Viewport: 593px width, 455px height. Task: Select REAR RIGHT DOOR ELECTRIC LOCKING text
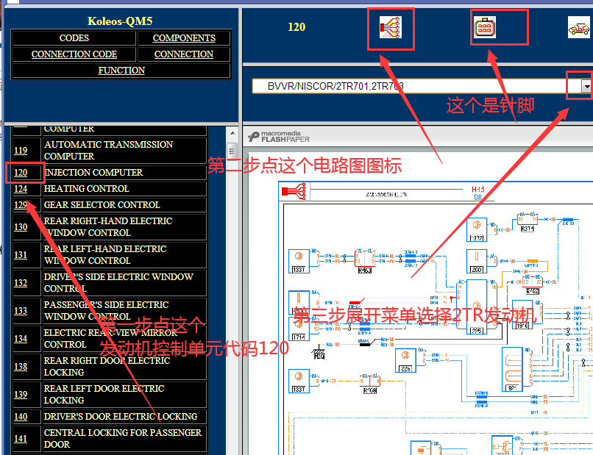coord(107,367)
